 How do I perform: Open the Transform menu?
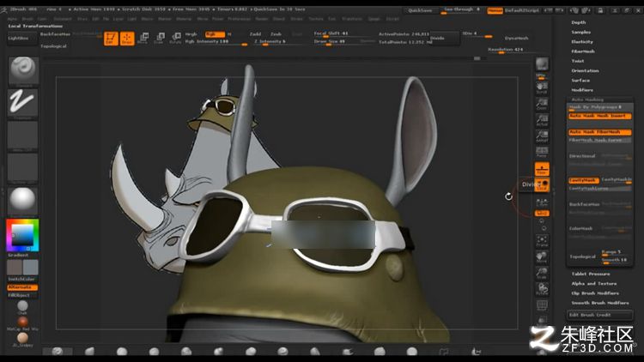click(x=352, y=19)
